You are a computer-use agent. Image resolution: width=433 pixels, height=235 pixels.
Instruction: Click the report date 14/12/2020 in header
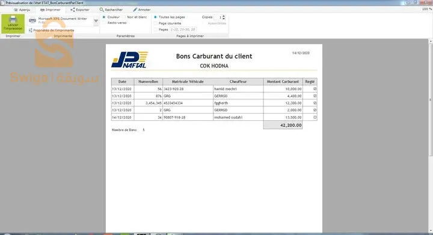tap(301, 53)
